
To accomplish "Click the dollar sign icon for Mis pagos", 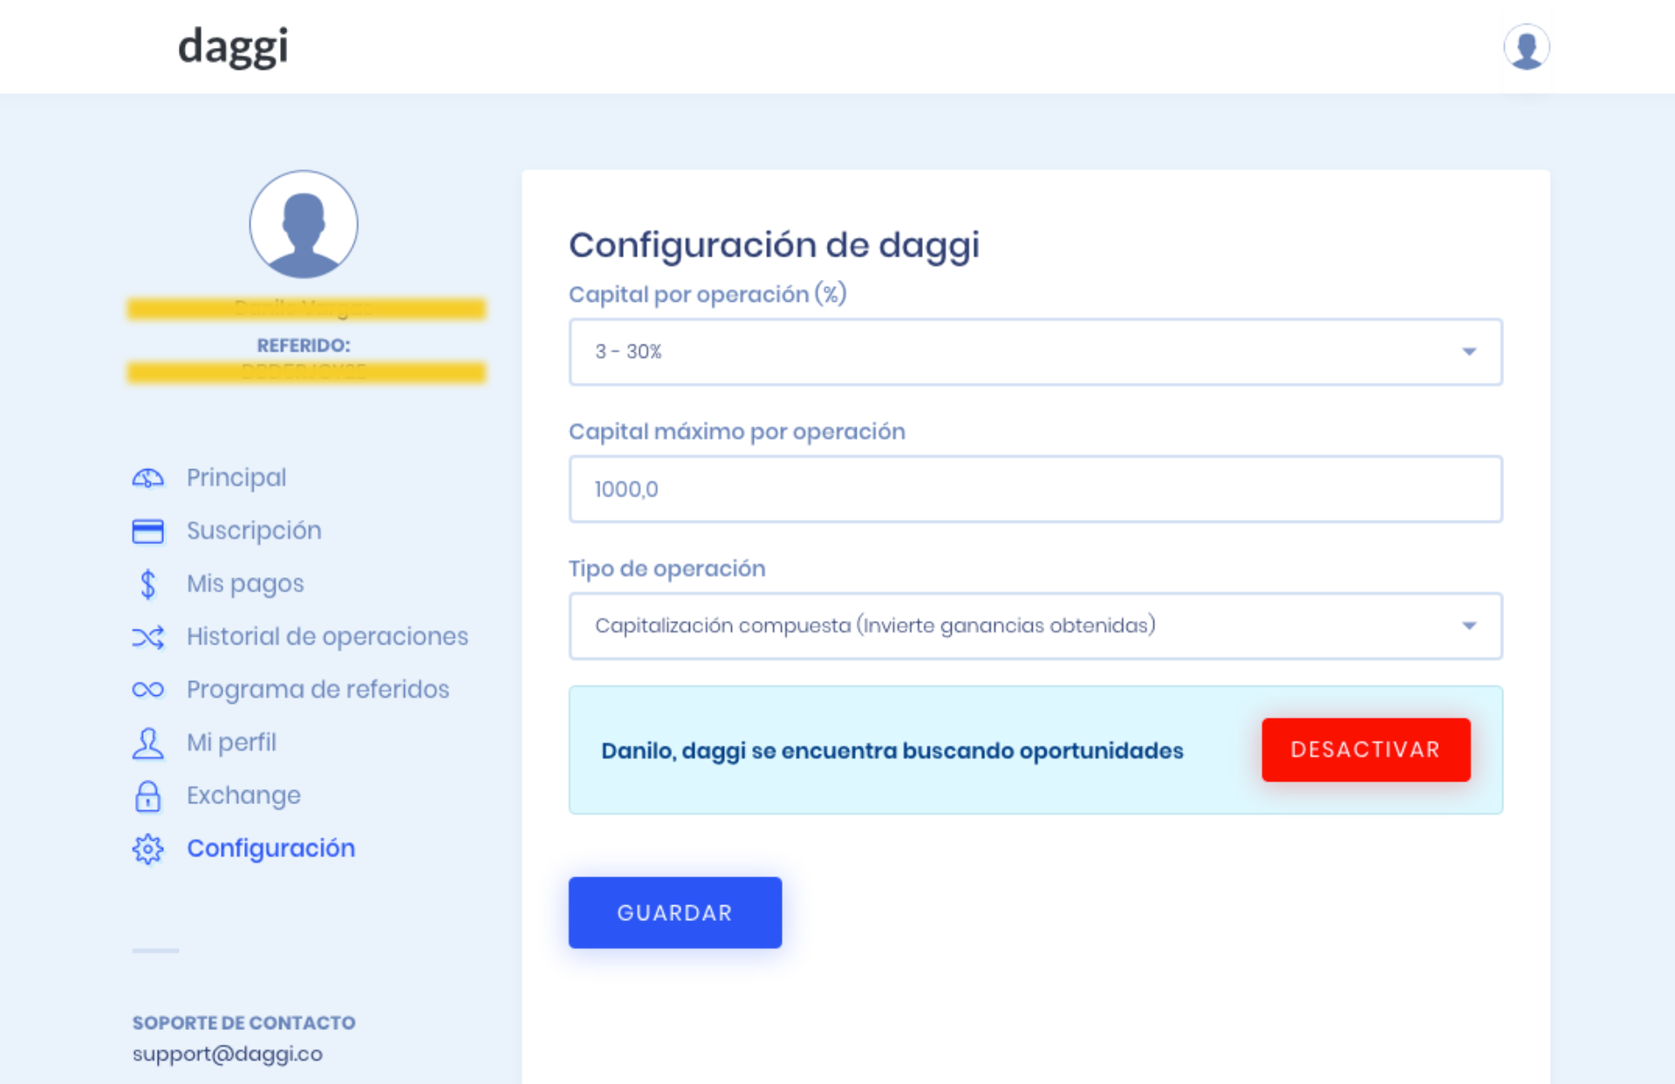I will point(147,584).
